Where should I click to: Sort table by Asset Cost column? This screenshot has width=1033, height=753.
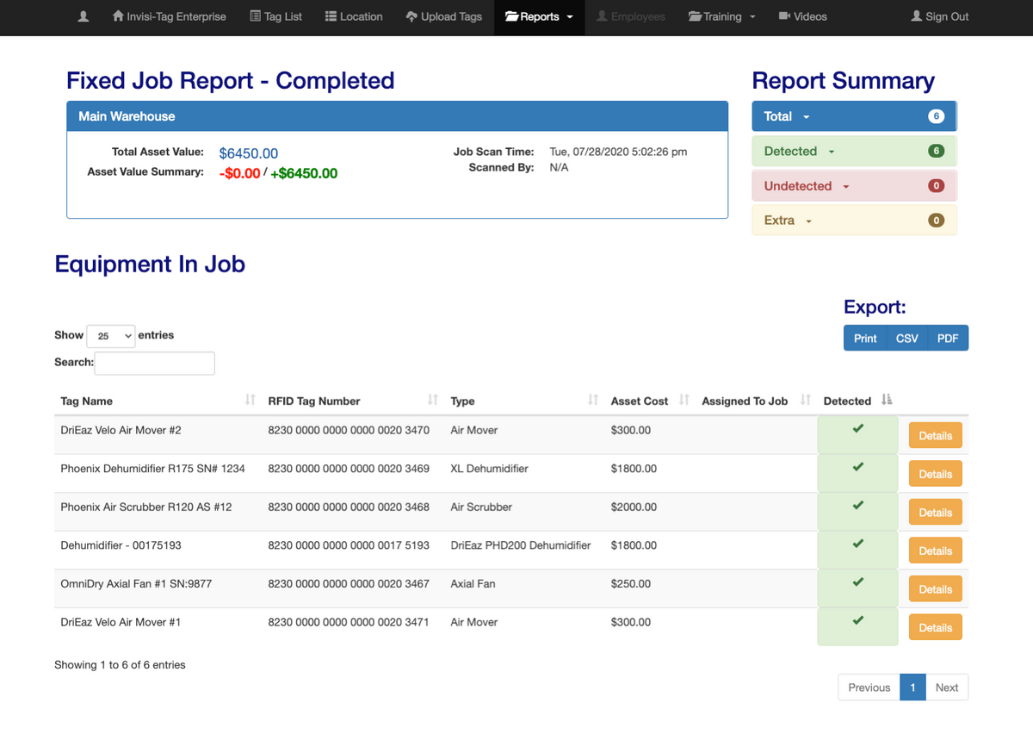click(x=639, y=401)
